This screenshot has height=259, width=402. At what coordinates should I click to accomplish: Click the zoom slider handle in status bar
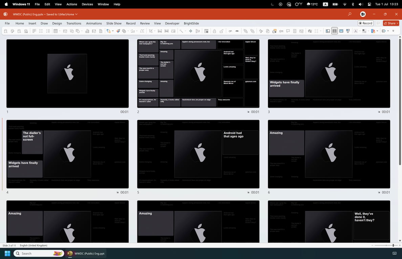(393, 246)
